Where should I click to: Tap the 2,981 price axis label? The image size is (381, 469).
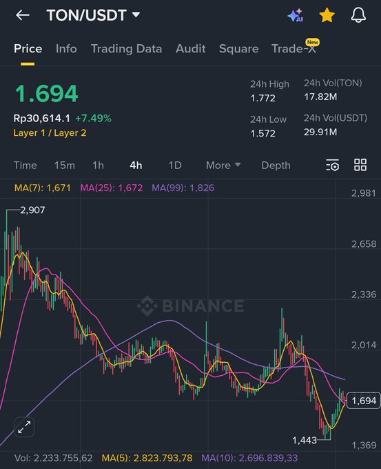363,193
